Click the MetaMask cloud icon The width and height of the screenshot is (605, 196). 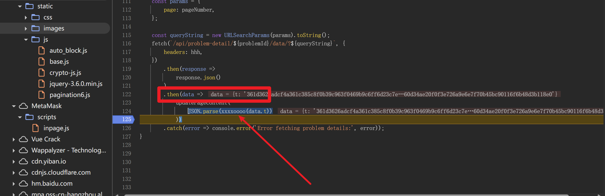point(23,106)
